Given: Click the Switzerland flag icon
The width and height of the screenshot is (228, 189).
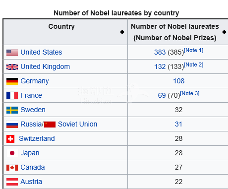Looking at the screenshot, I should (x=10, y=139).
